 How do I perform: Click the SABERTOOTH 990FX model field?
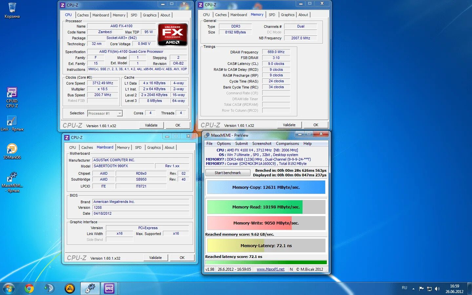tap(123, 166)
